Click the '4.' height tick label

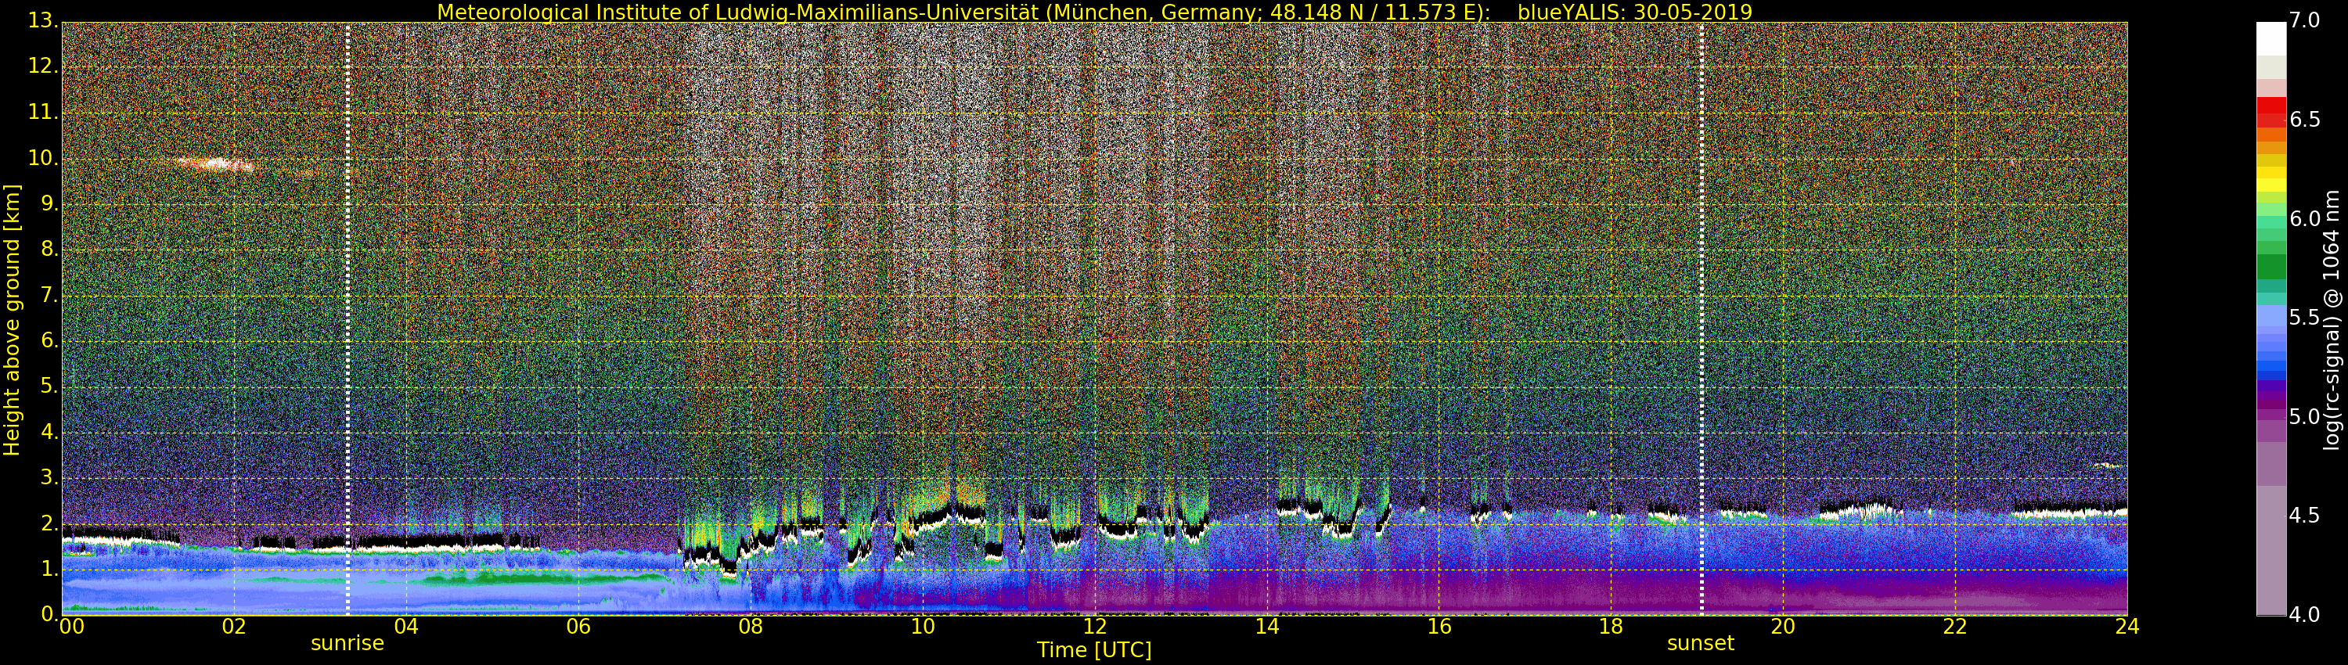[49, 432]
